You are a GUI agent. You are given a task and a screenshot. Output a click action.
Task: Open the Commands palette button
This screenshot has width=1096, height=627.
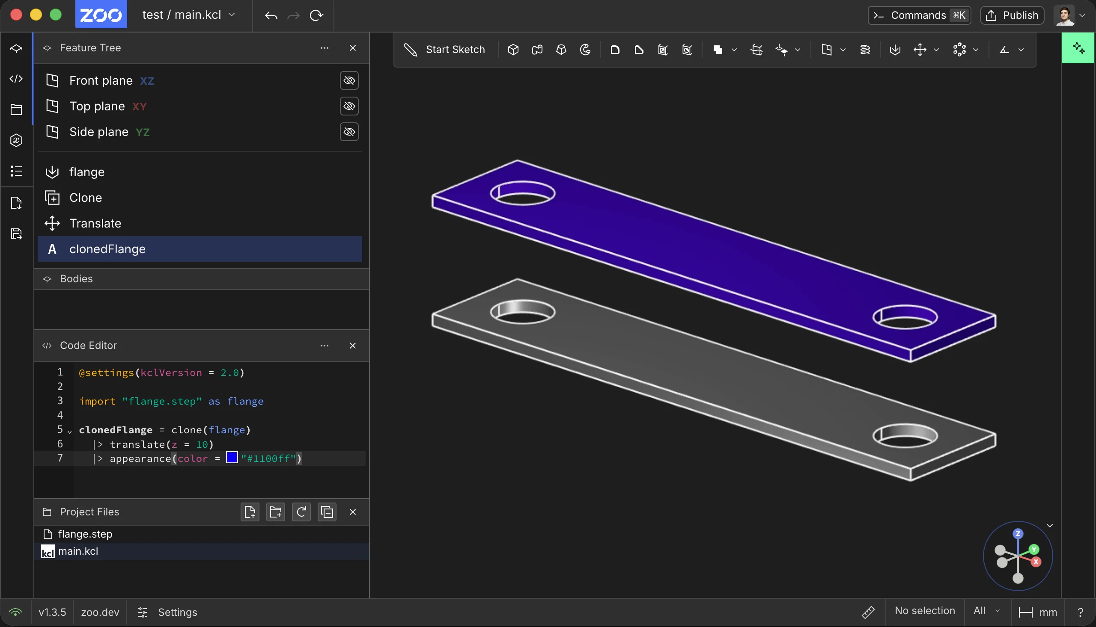(919, 15)
